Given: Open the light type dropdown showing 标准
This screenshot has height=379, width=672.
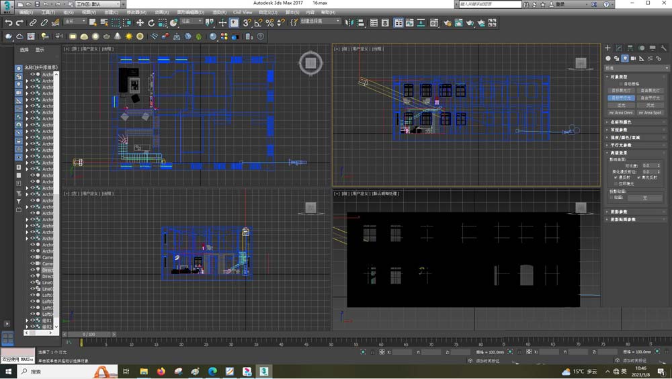Looking at the screenshot, I should (x=636, y=68).
